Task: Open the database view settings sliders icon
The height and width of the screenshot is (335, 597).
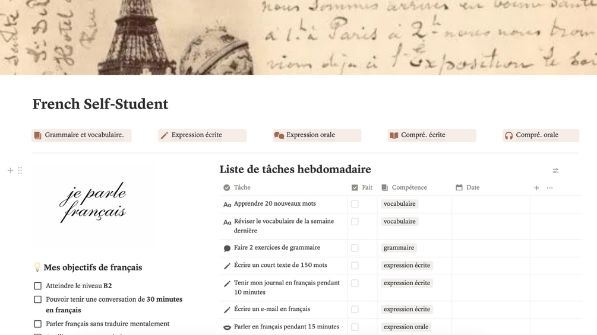Action: (x=555, y=171)
